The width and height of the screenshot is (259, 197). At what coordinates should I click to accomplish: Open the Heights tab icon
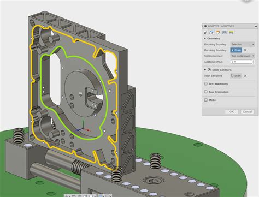point(217,33)
